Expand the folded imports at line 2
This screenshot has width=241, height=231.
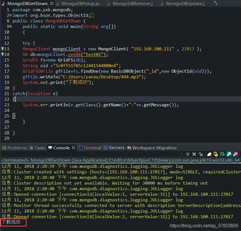(11, 15)
